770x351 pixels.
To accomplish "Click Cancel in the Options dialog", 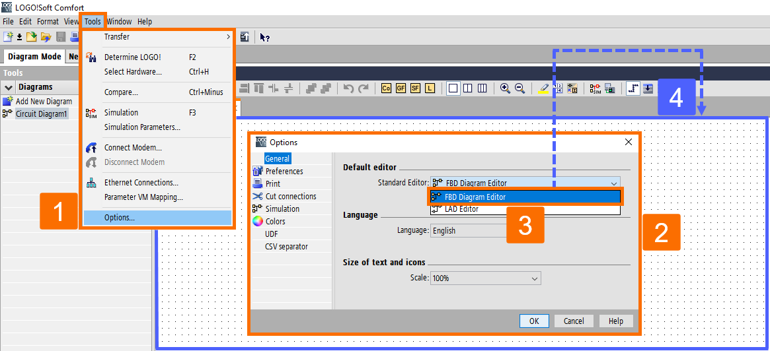I will click(574, 321).
